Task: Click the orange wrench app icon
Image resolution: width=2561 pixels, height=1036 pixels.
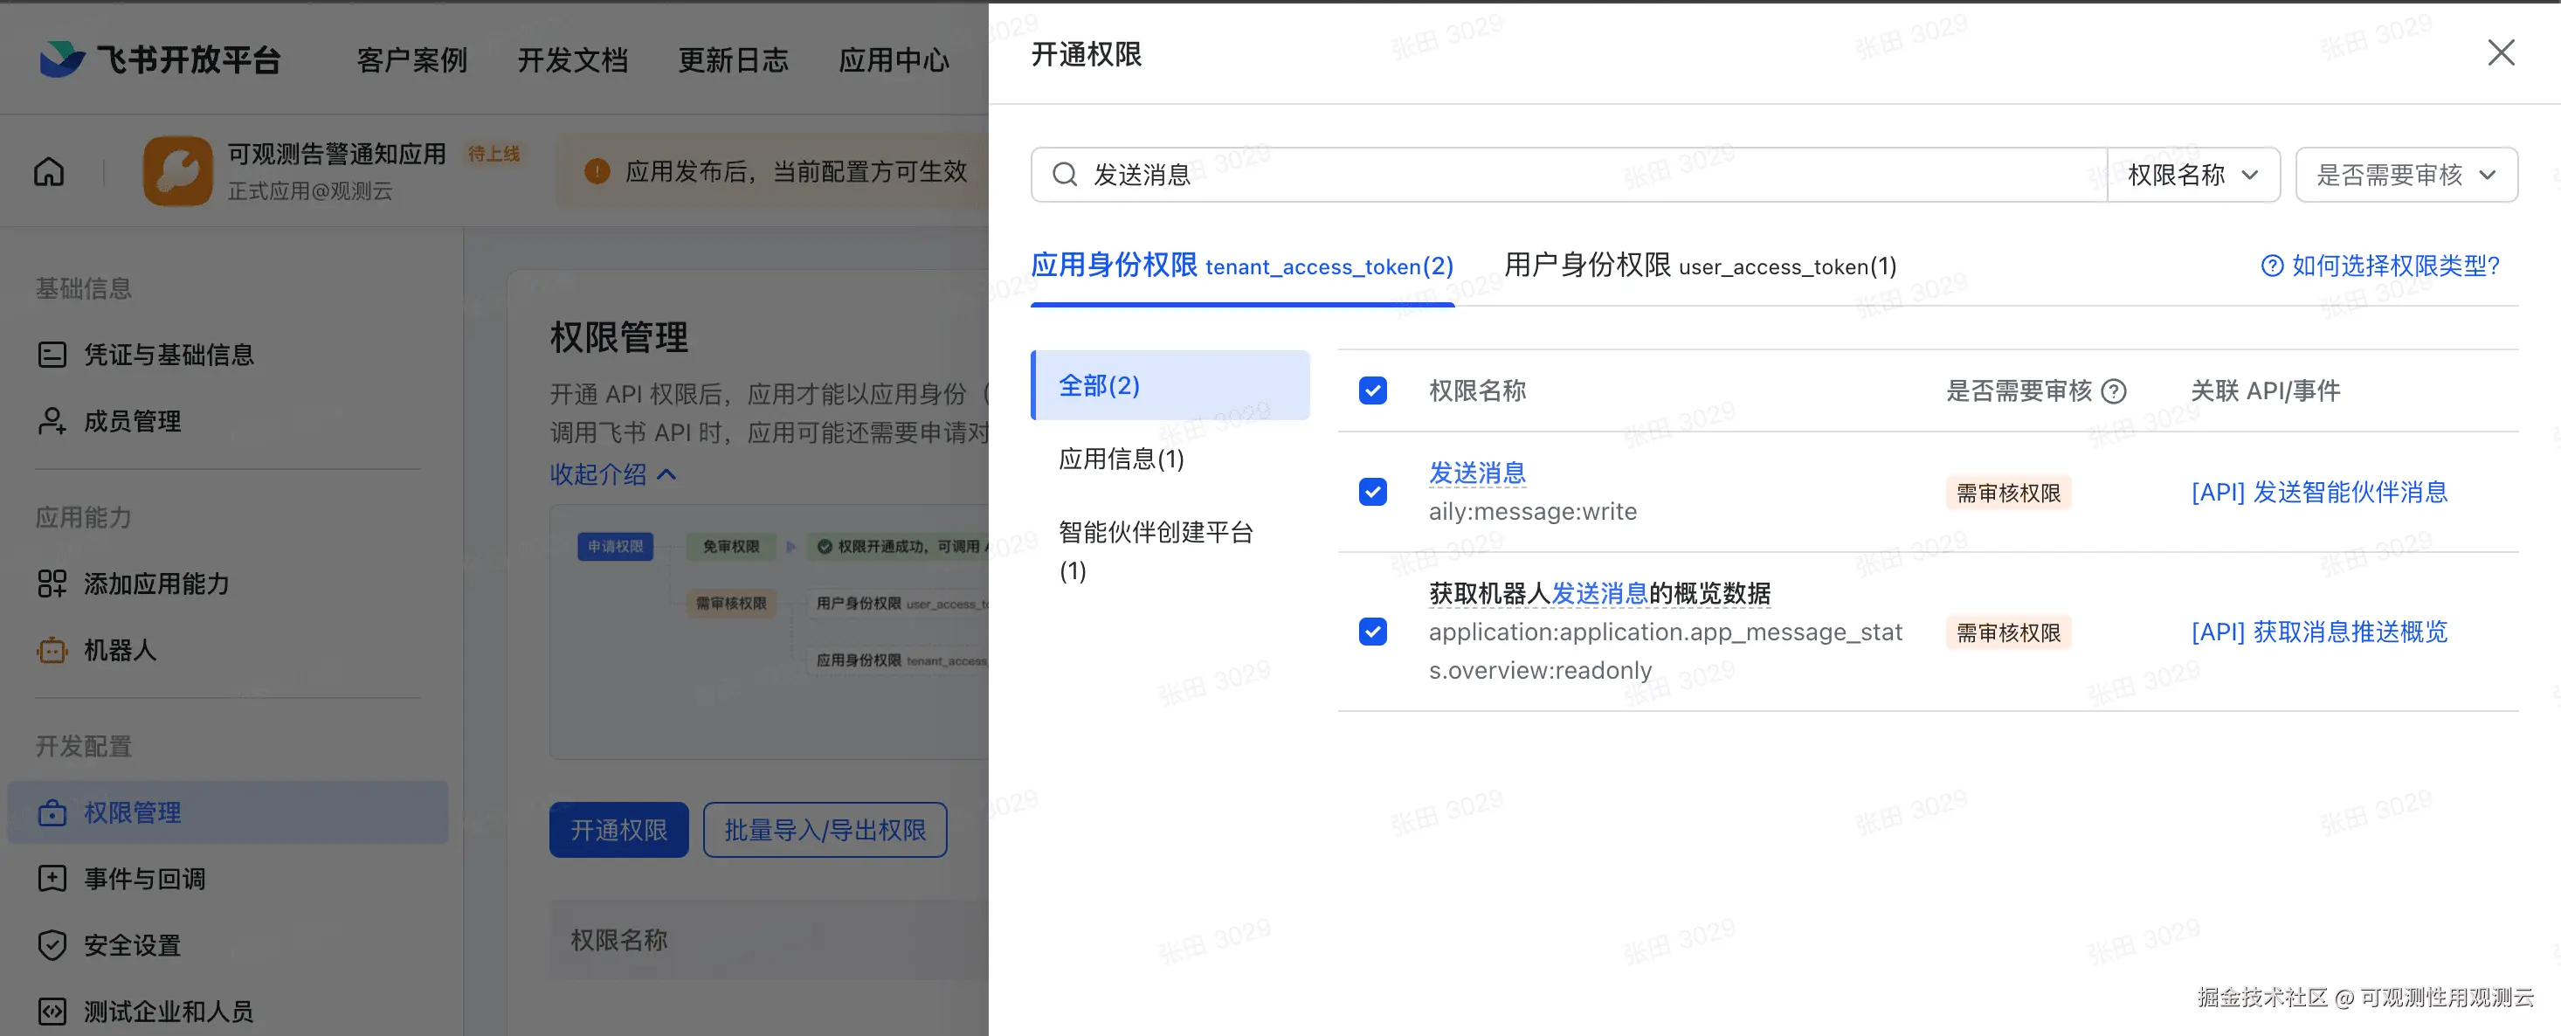Action: (x=178, y=171)
